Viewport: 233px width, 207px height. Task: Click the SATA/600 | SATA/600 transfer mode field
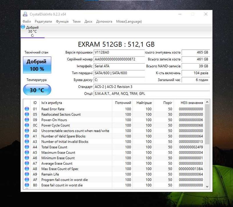[119, 73]
